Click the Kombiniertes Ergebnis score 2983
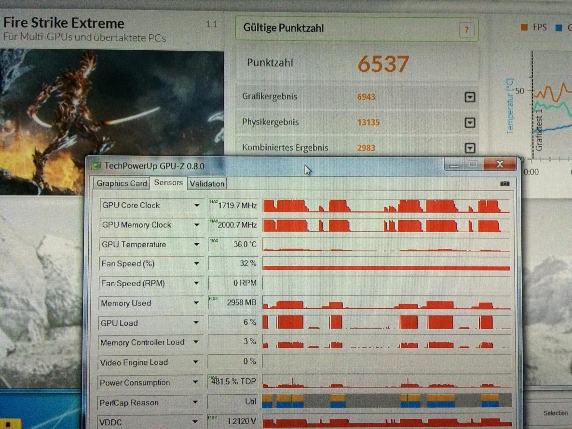 click(x=366, y=148)
